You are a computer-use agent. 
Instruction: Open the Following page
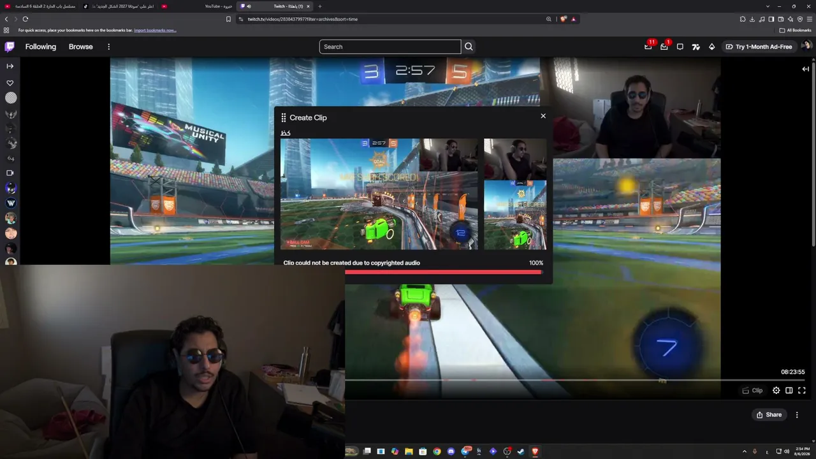point(41,47)
